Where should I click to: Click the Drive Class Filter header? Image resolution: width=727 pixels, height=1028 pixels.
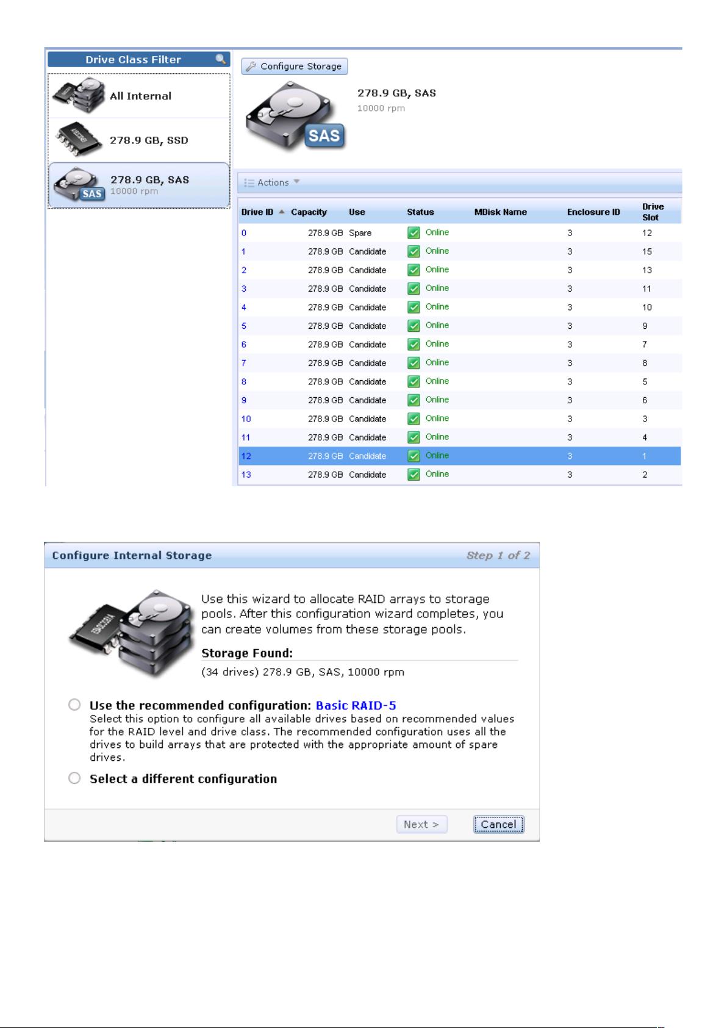[138, 59]
